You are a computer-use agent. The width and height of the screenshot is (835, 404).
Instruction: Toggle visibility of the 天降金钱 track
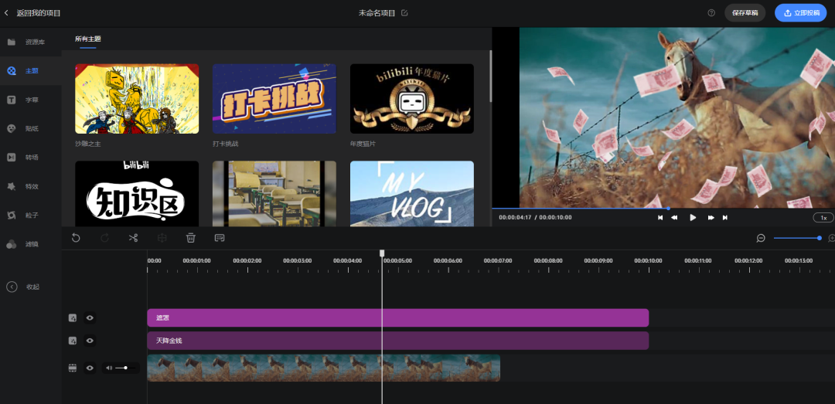click(x=90, y=341)
